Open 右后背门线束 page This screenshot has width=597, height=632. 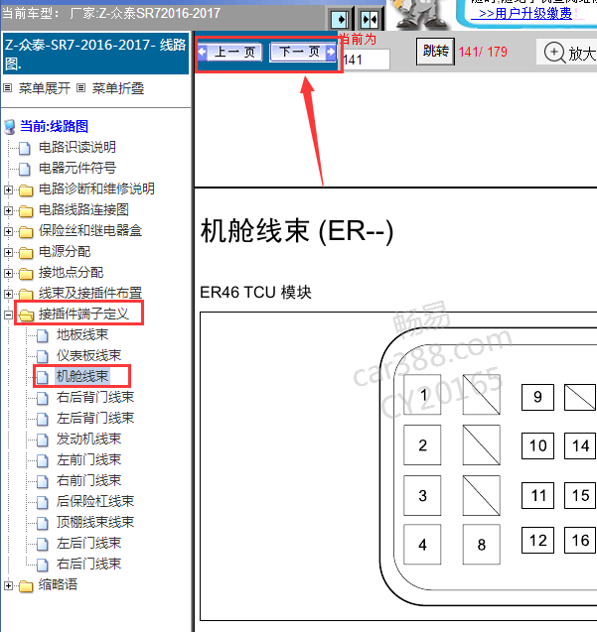[x=95, y=397]
